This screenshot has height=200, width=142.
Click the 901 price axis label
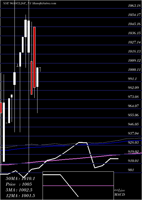pyautogui.click(x=131, y=170)
